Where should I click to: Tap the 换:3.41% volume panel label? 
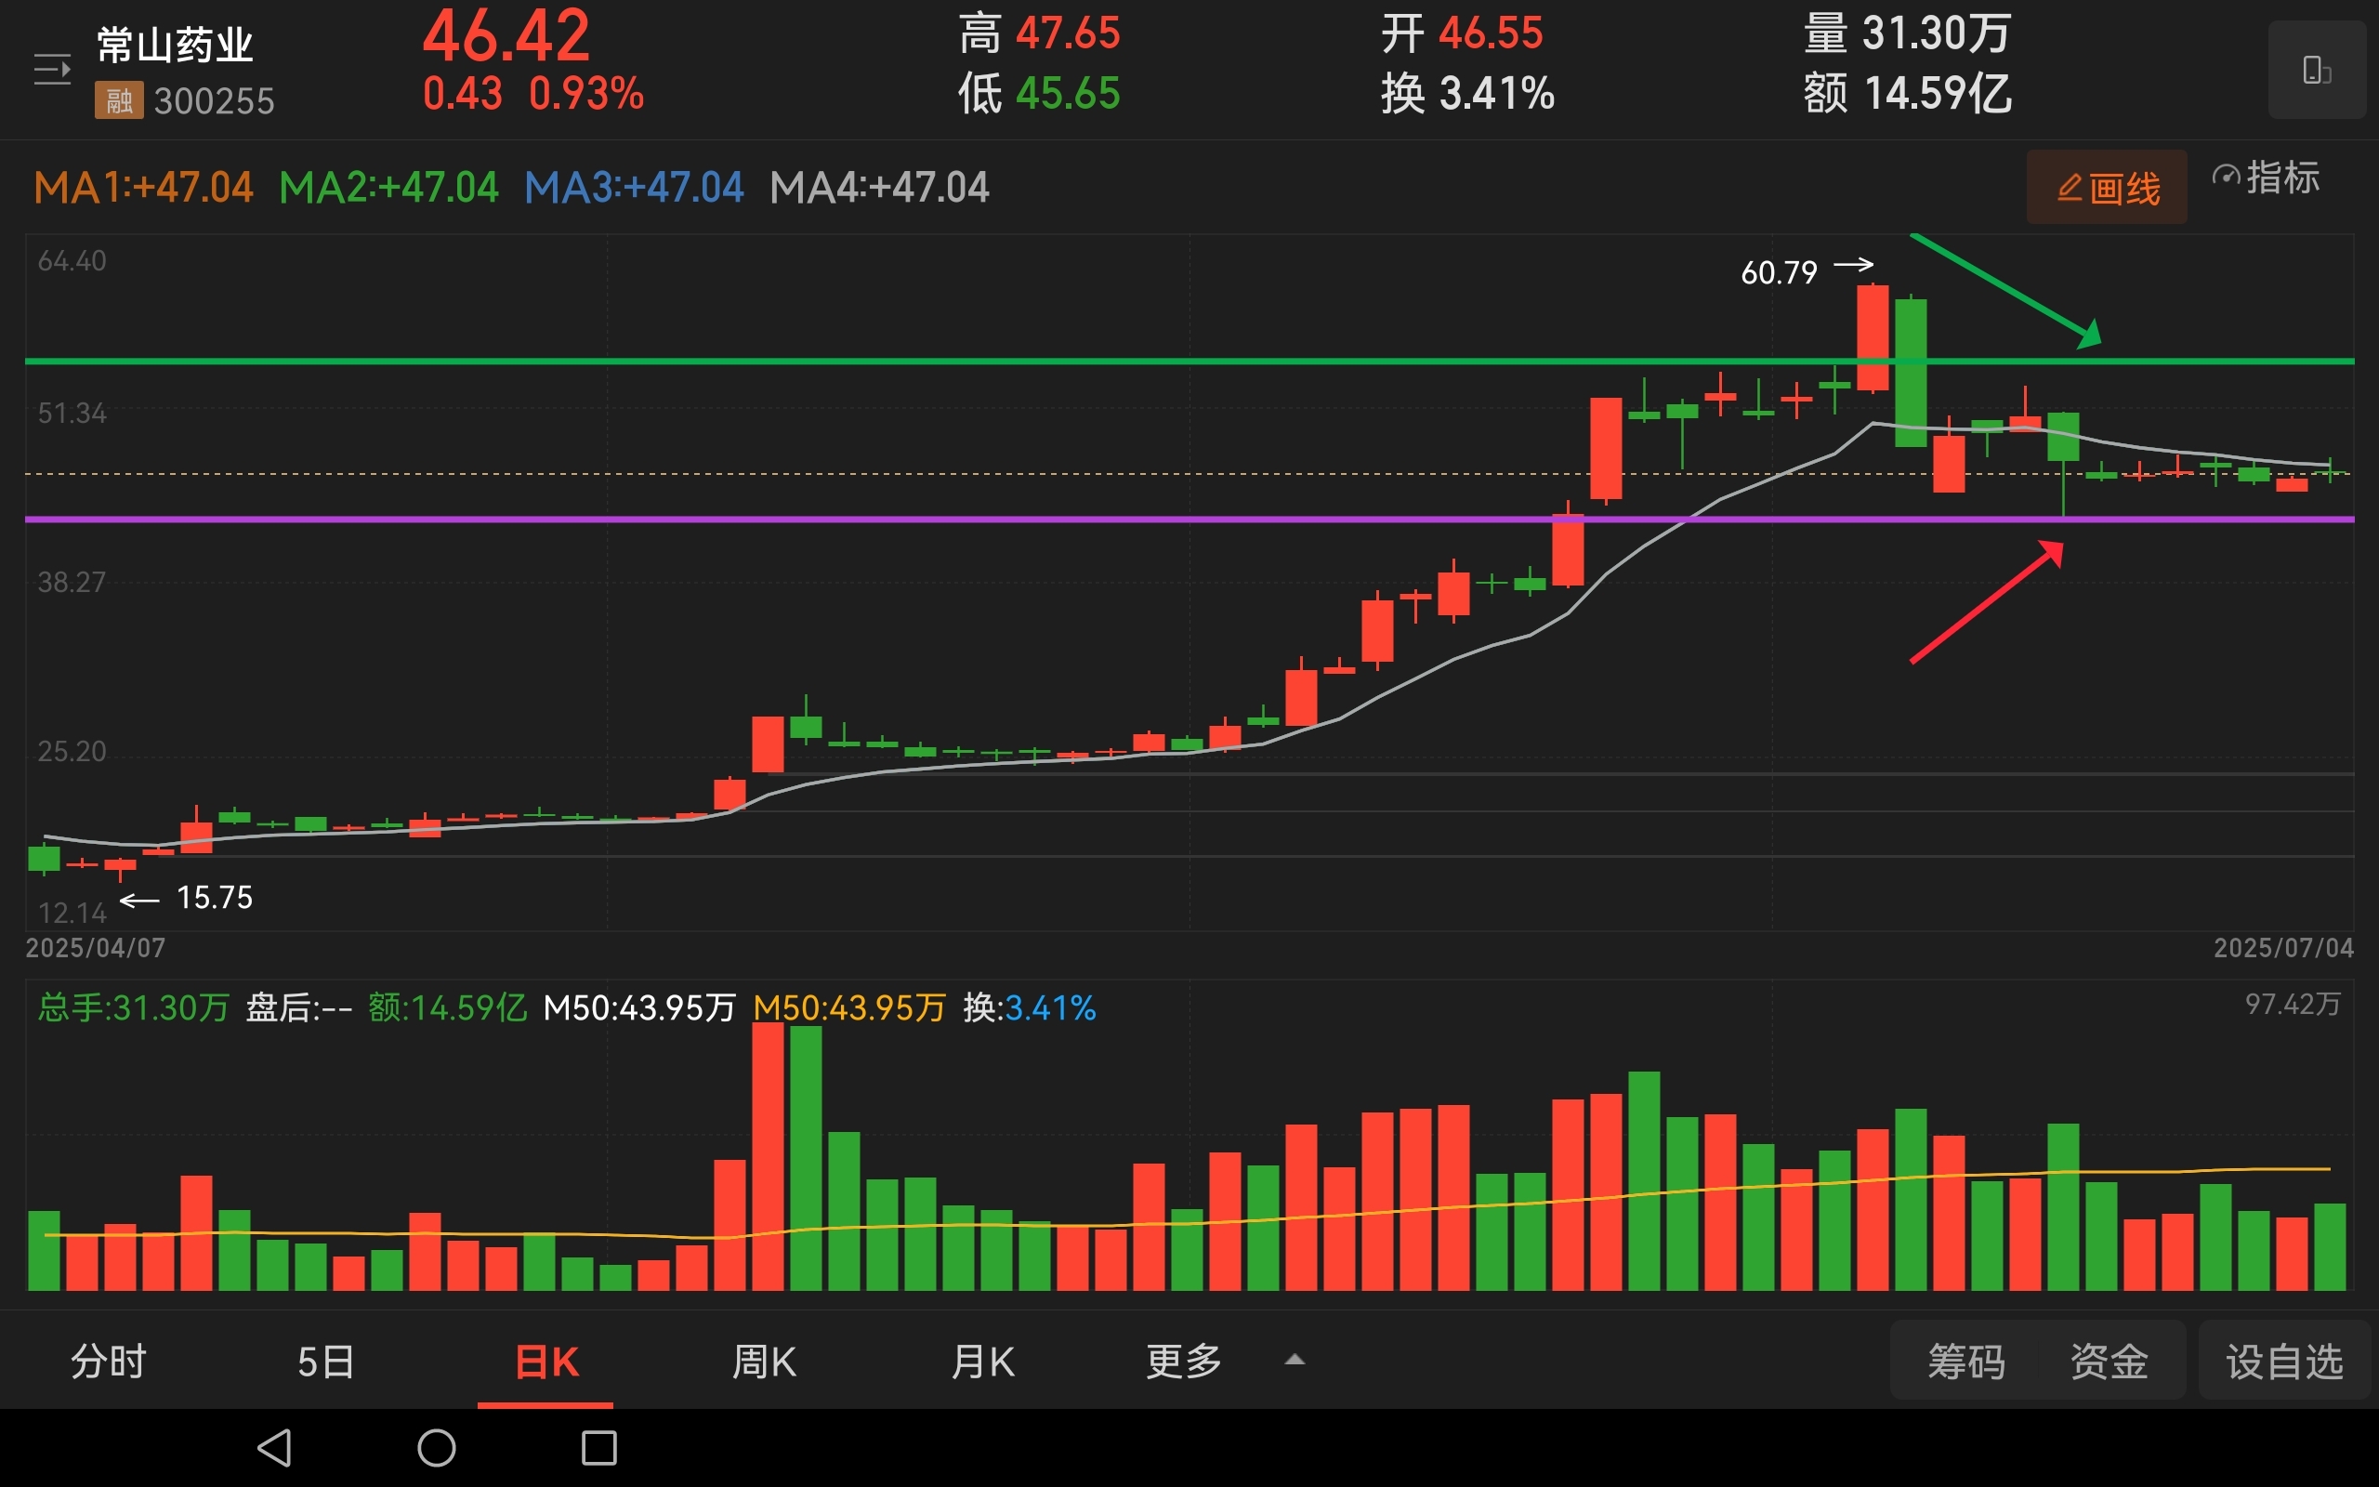1030,1007
